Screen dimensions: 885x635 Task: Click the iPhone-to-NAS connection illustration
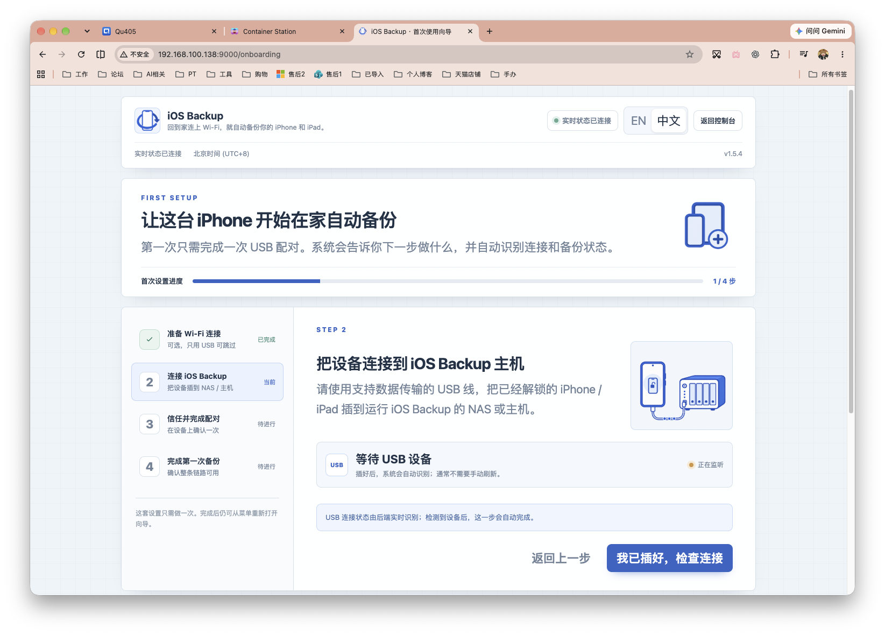(682, 385)
